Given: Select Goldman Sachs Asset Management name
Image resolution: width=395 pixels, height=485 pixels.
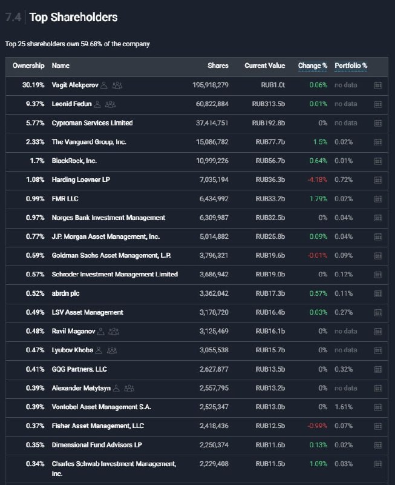Looking at the screenshot, I should click(111, 255).
